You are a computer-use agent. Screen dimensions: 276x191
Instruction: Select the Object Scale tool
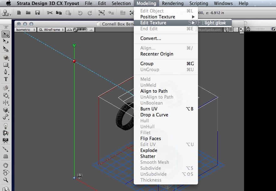6,49
